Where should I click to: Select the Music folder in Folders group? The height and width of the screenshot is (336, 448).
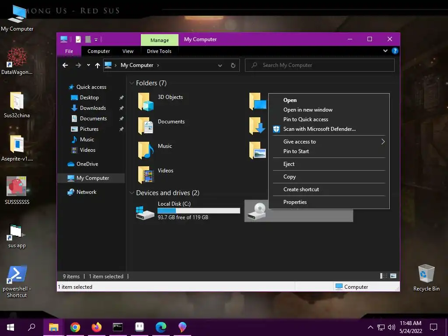point(155,150)
